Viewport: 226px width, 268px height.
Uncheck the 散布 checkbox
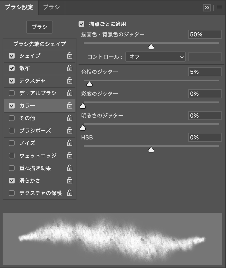(x=12, y=68)
